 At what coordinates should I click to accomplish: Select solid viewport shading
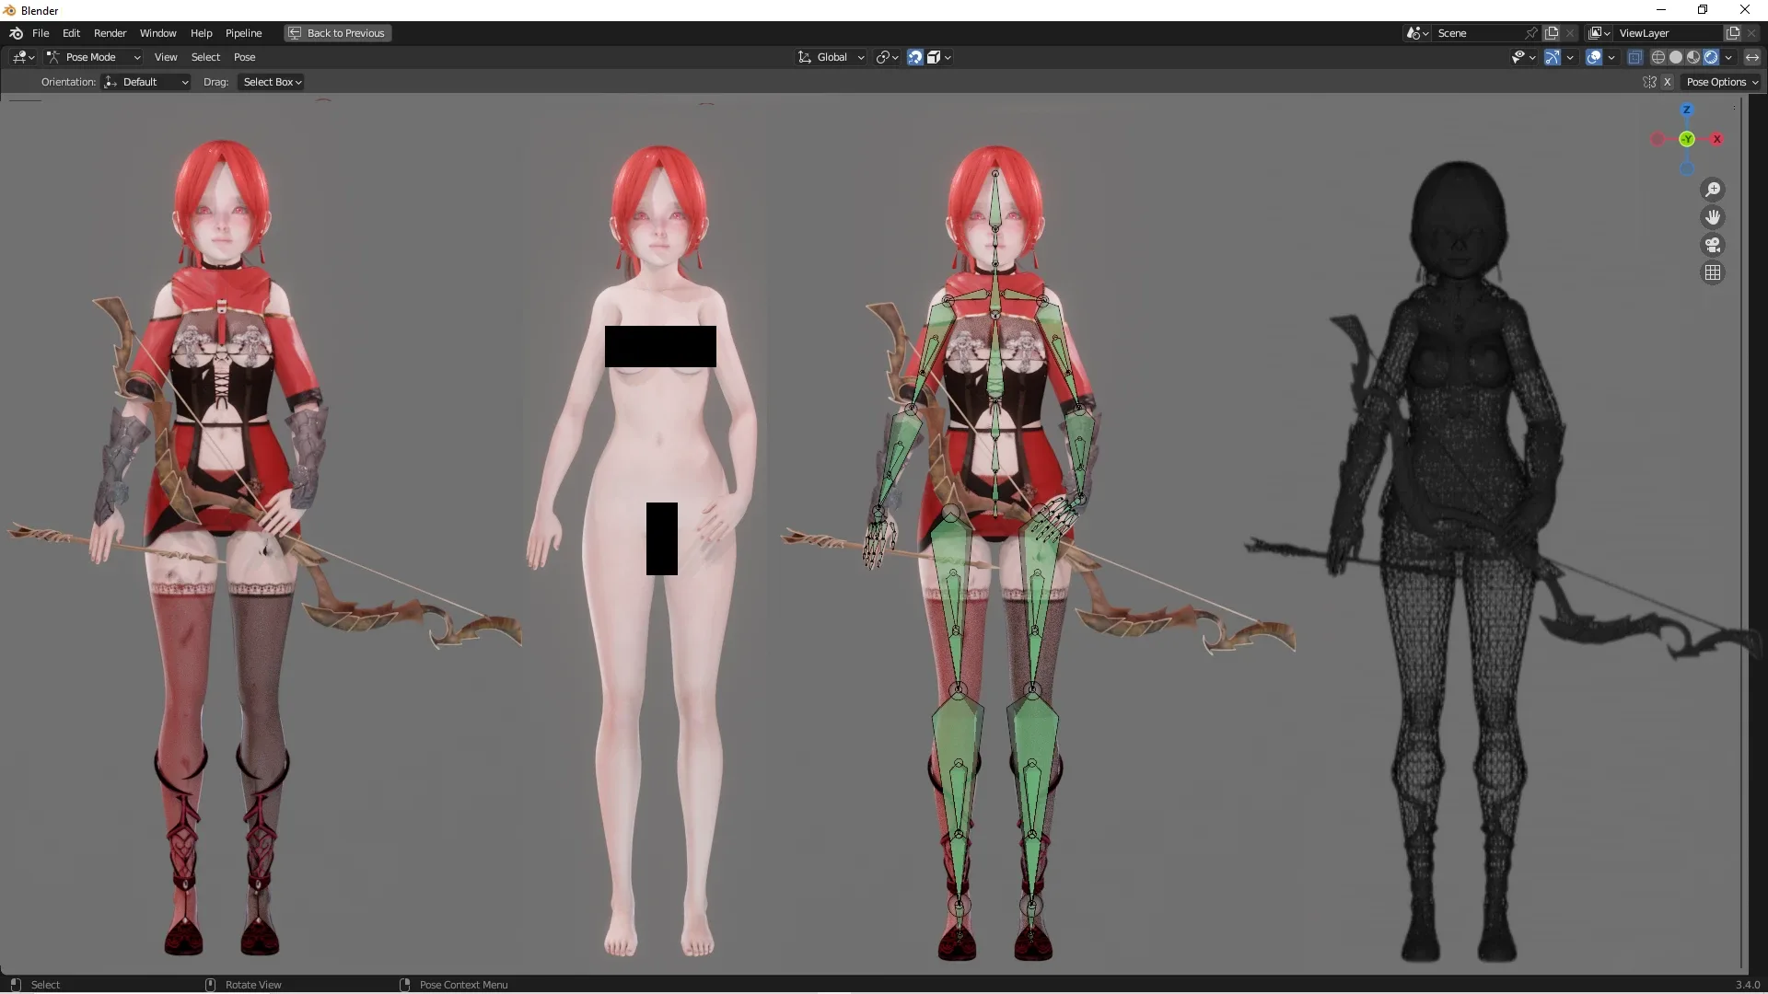(x=1676, y=57)
